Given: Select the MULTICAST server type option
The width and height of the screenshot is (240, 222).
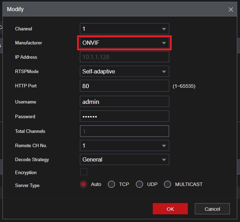Looking at the screenshot, I should pyautogui.click(x=167, y=184).
